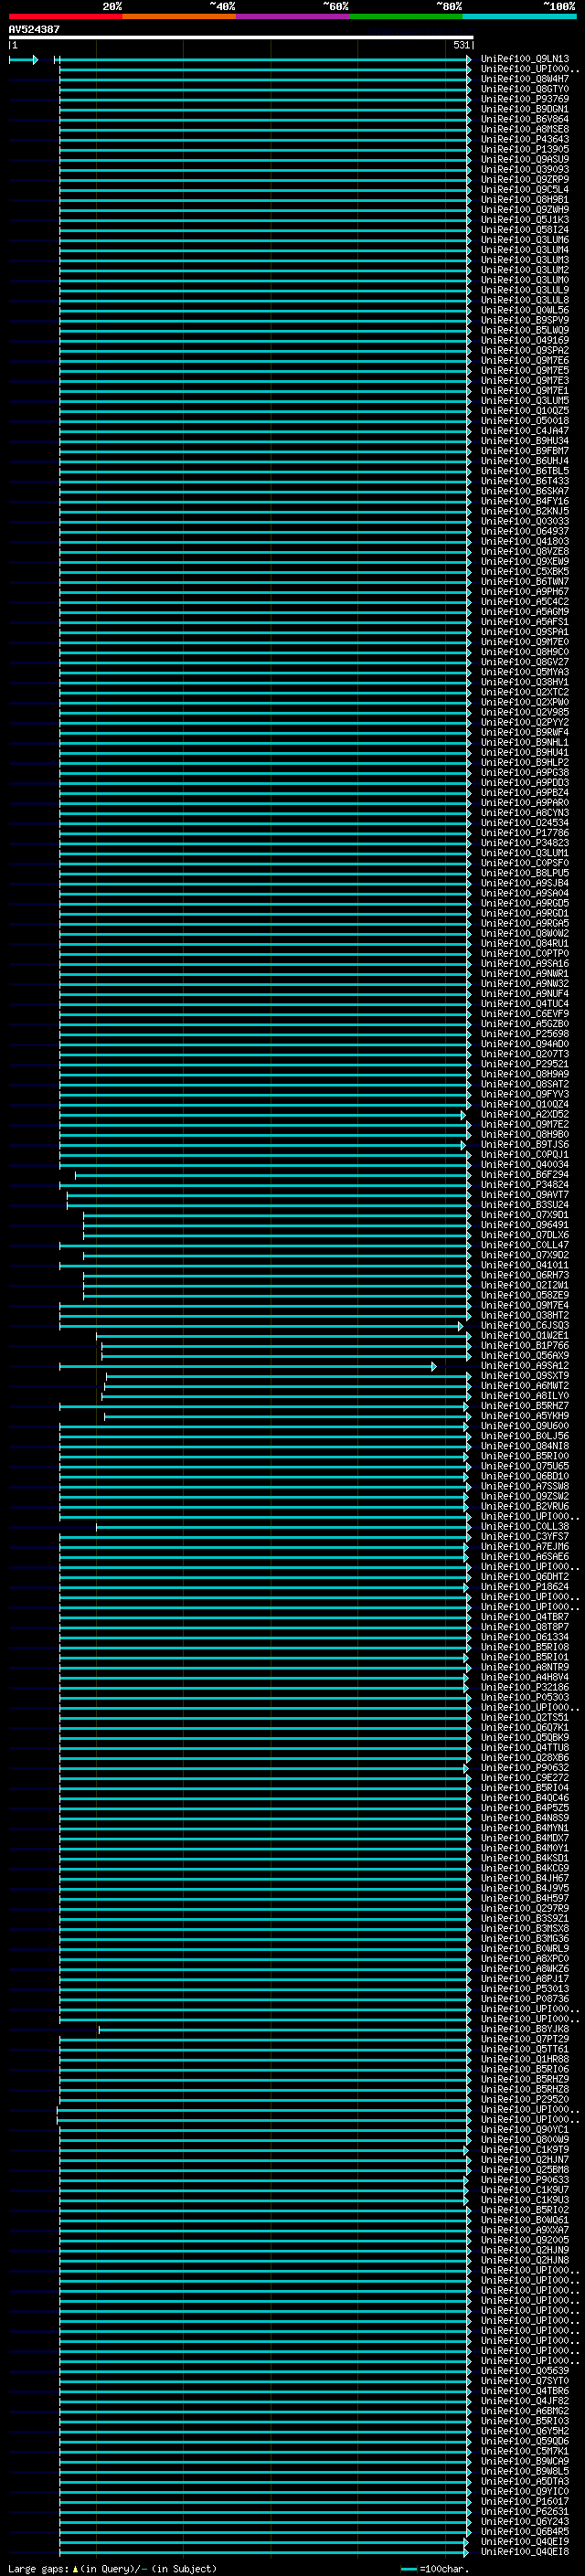Viewport: 585px width, 2576px height.
Task: Select hit label UniRef100_A5C4C2
Action: 525,602
